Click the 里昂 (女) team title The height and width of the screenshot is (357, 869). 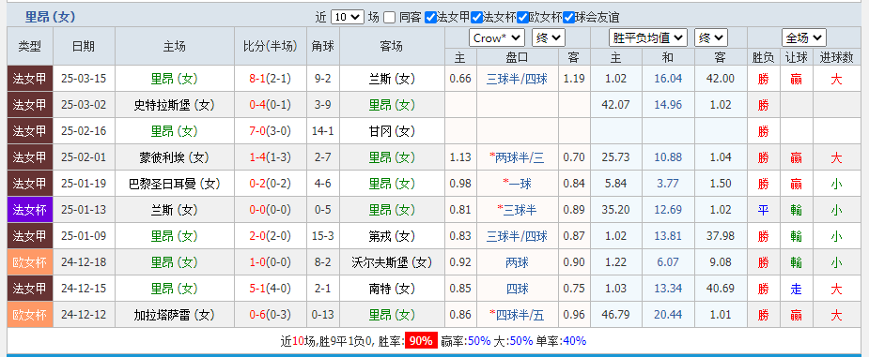coord(50,17)
